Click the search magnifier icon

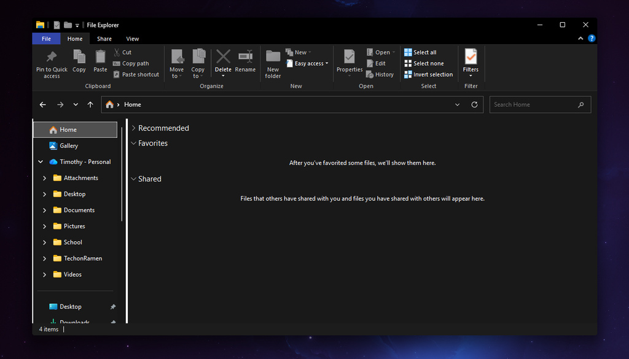[x=580, y=104]
